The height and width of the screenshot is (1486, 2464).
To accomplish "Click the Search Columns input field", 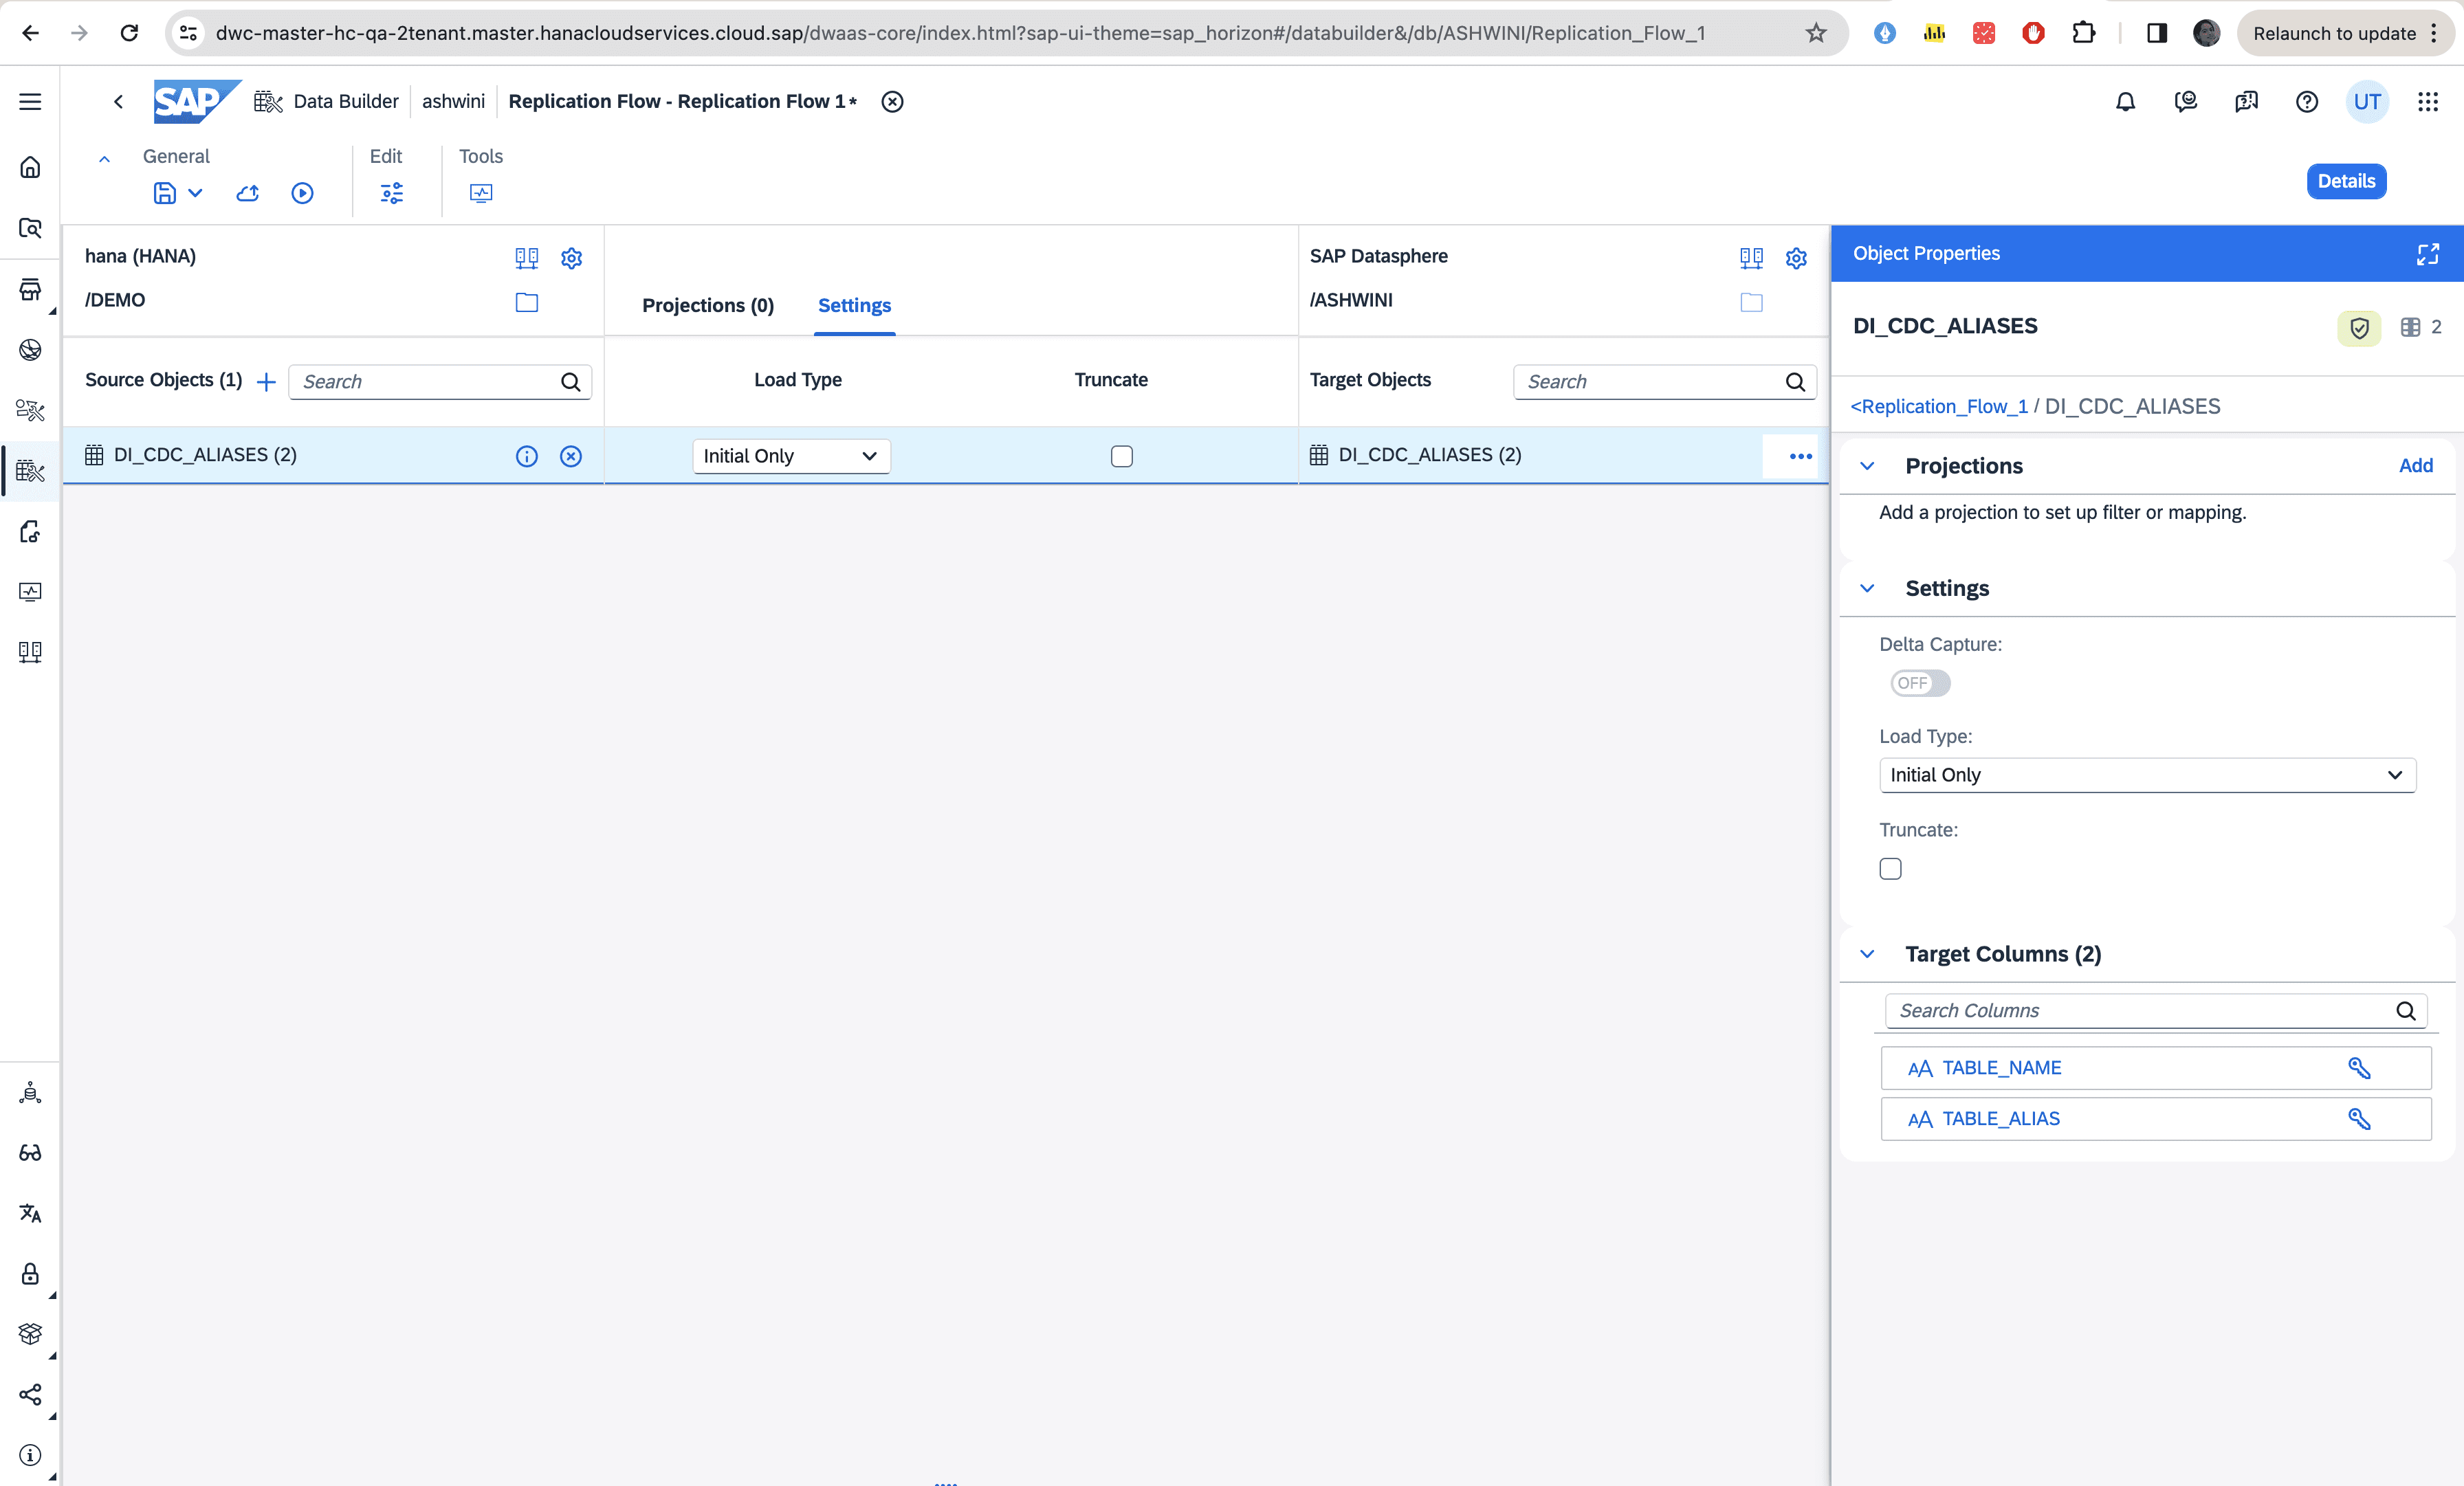I will (2140, 1010).
